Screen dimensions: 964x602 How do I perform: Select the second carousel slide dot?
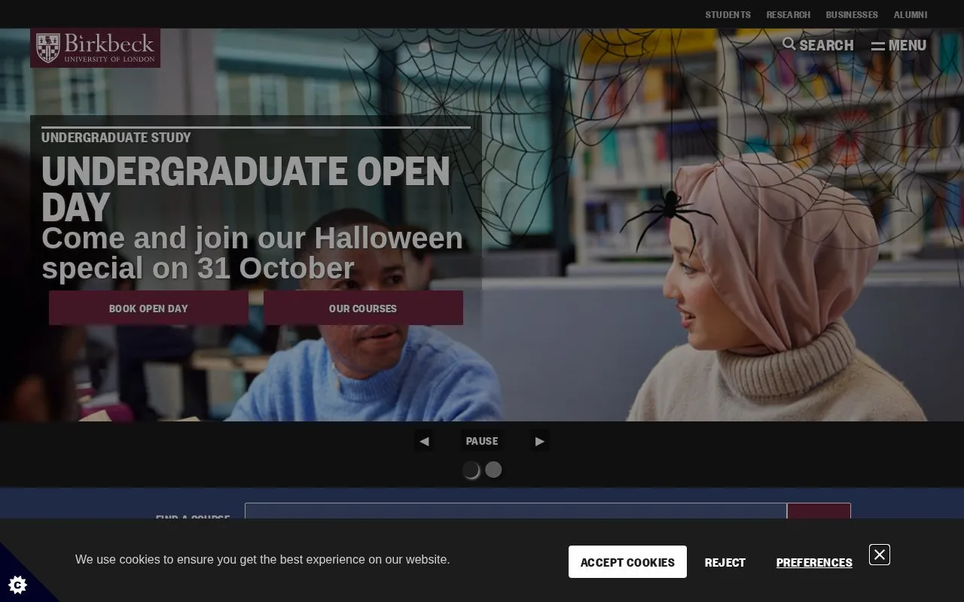(x=493, y=470)
